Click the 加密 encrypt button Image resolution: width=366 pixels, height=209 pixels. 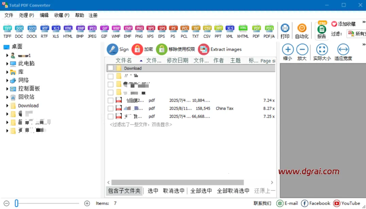(142, 49)
